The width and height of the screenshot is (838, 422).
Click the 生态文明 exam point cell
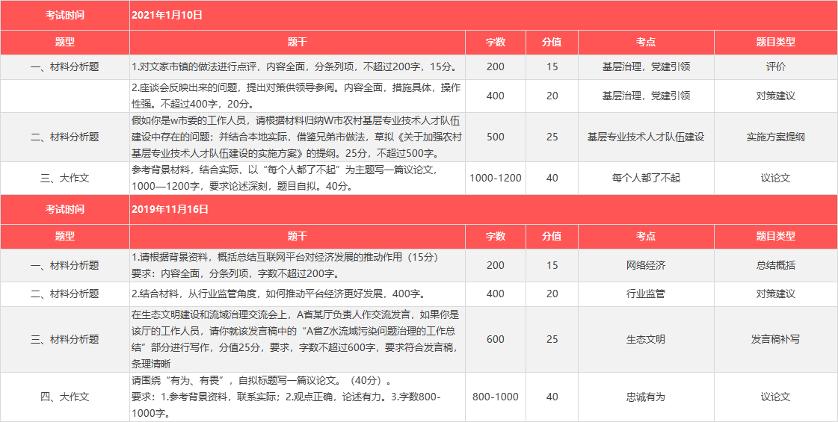coord(646,338)
